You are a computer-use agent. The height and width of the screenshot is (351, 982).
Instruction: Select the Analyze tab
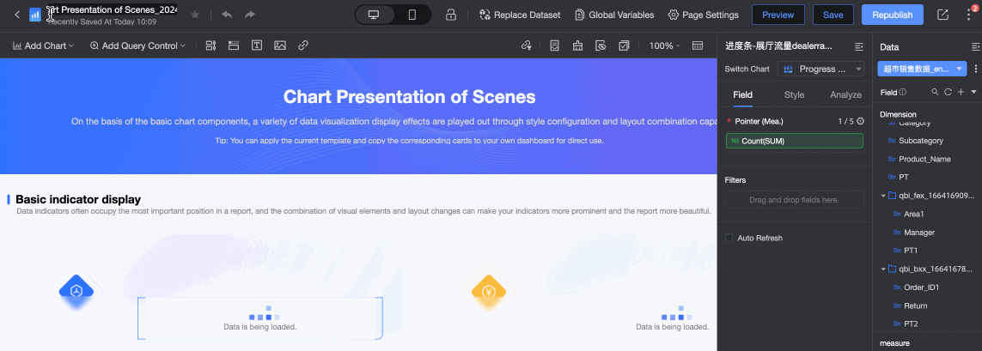pos(845,94)
